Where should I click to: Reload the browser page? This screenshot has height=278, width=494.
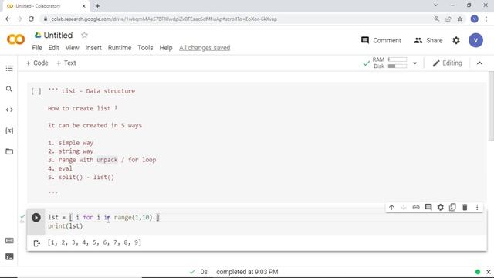click(31, 19)
